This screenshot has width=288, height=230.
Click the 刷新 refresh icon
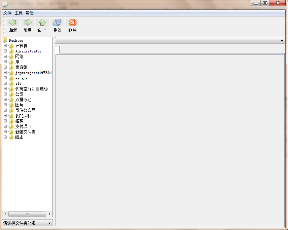coord(57,23)
